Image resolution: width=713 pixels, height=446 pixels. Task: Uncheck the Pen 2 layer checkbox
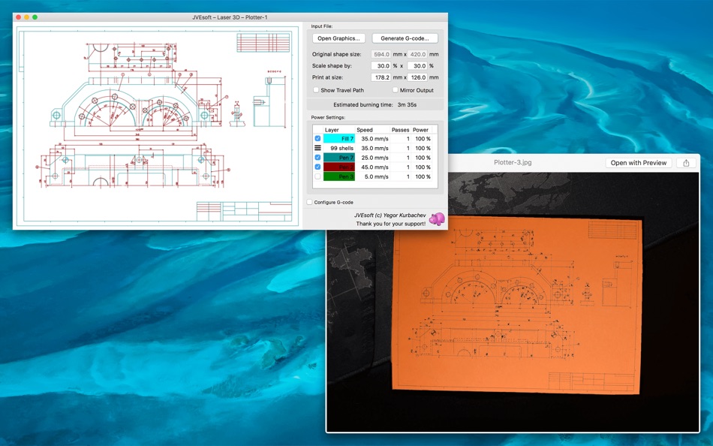[x=318, y=167]
